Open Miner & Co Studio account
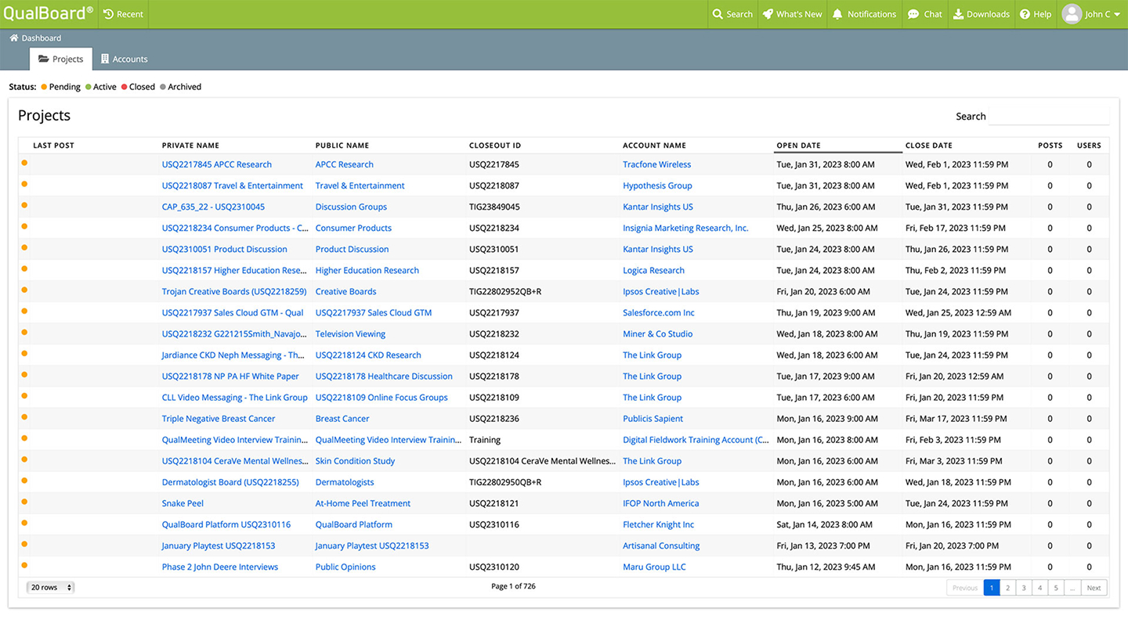Image resolution: width=1128 pixels, height=634 pixels. pyautogui.click(x=657, y=333)
